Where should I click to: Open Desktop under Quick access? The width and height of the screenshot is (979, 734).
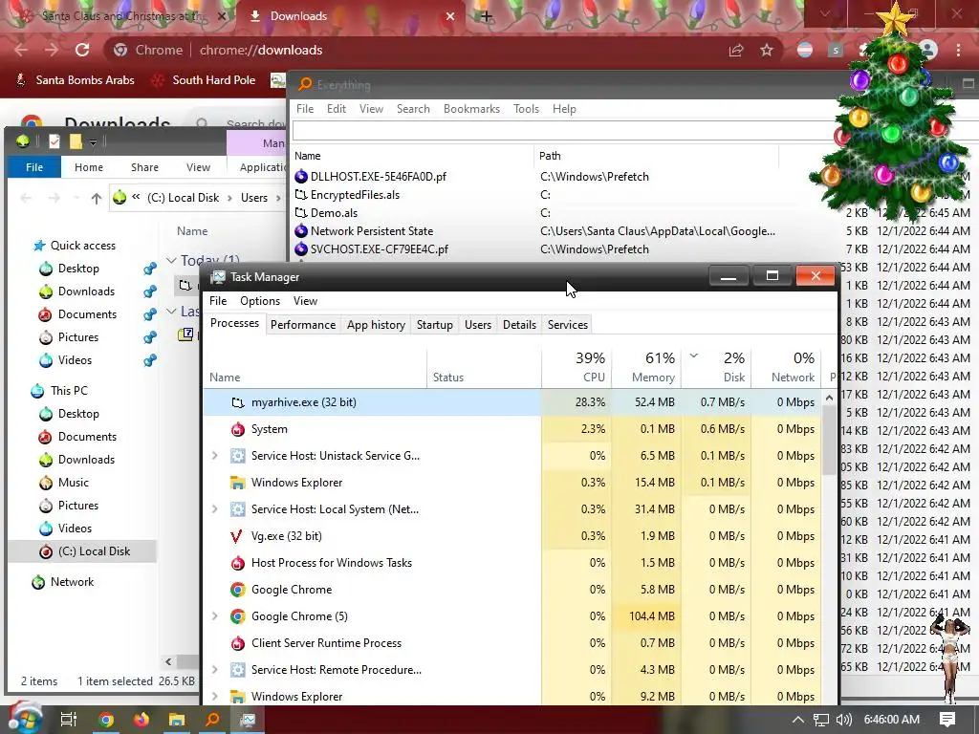tap(78, 269)
